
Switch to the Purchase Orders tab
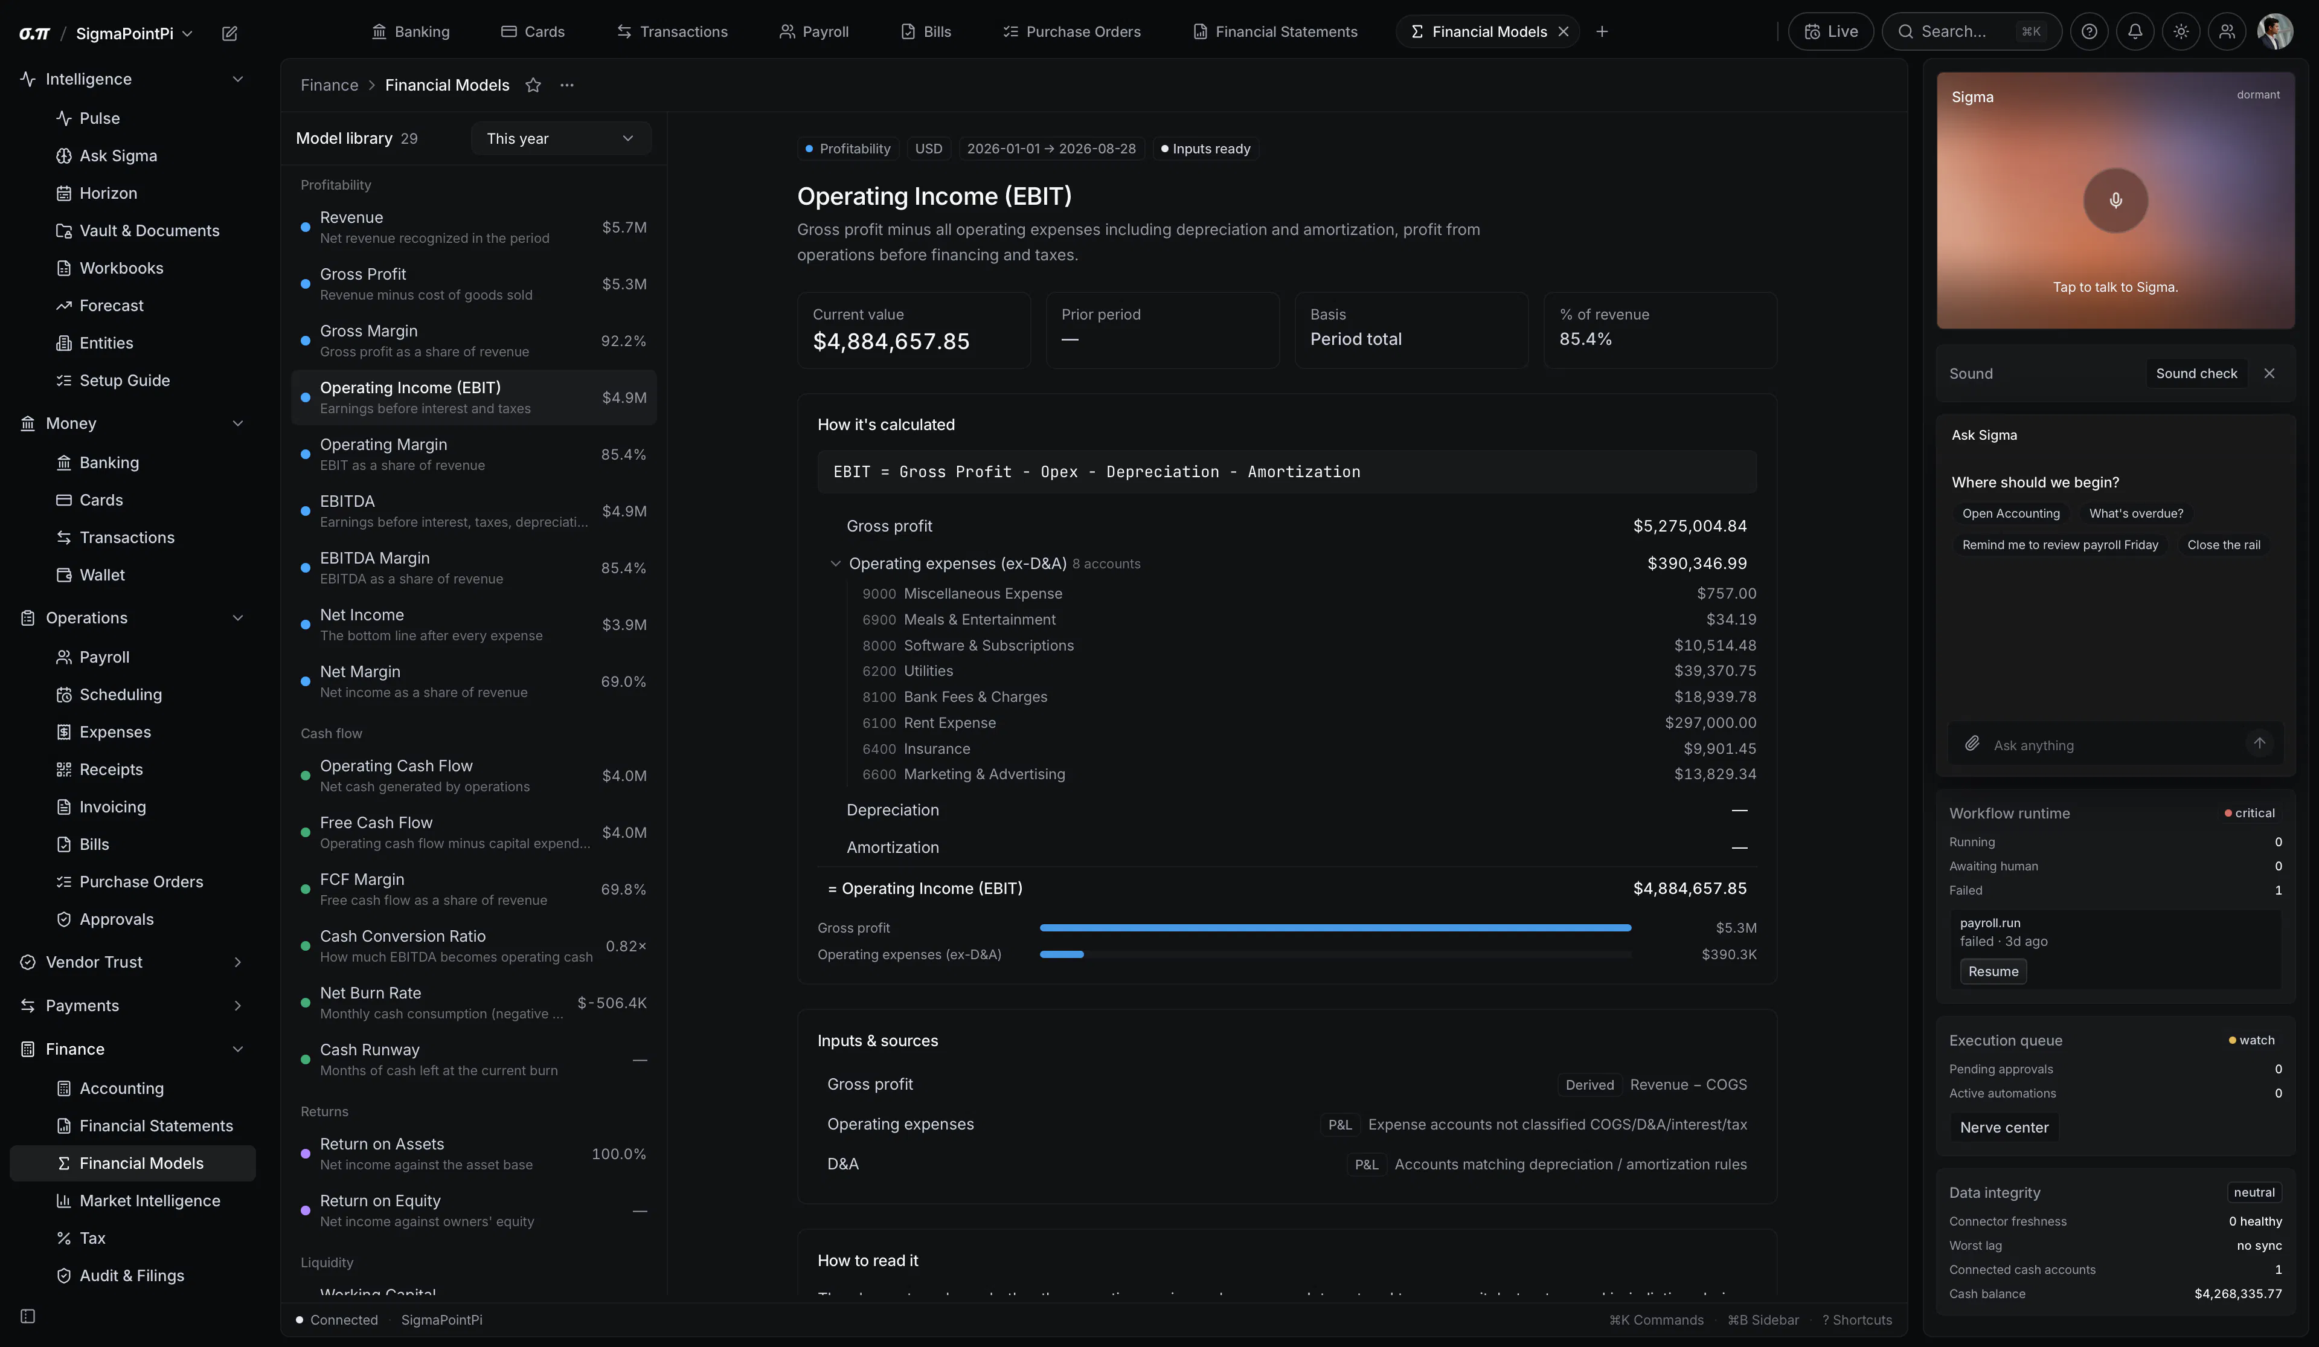[x=1072, y=31]
